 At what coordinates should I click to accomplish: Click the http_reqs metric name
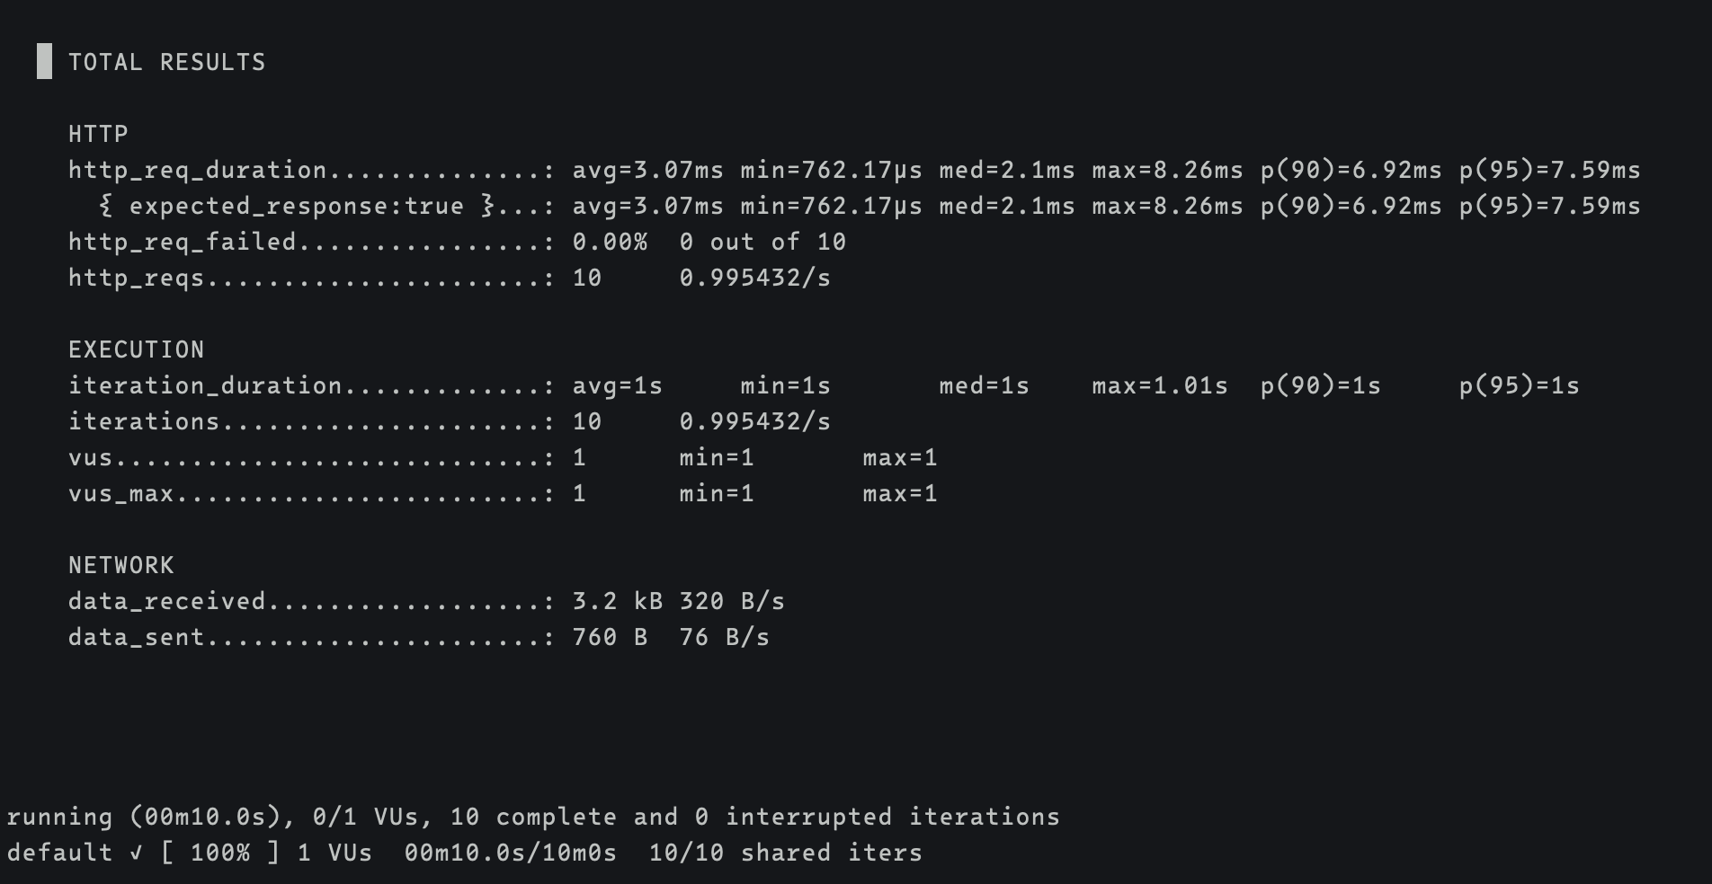click(x=136, y=278)
